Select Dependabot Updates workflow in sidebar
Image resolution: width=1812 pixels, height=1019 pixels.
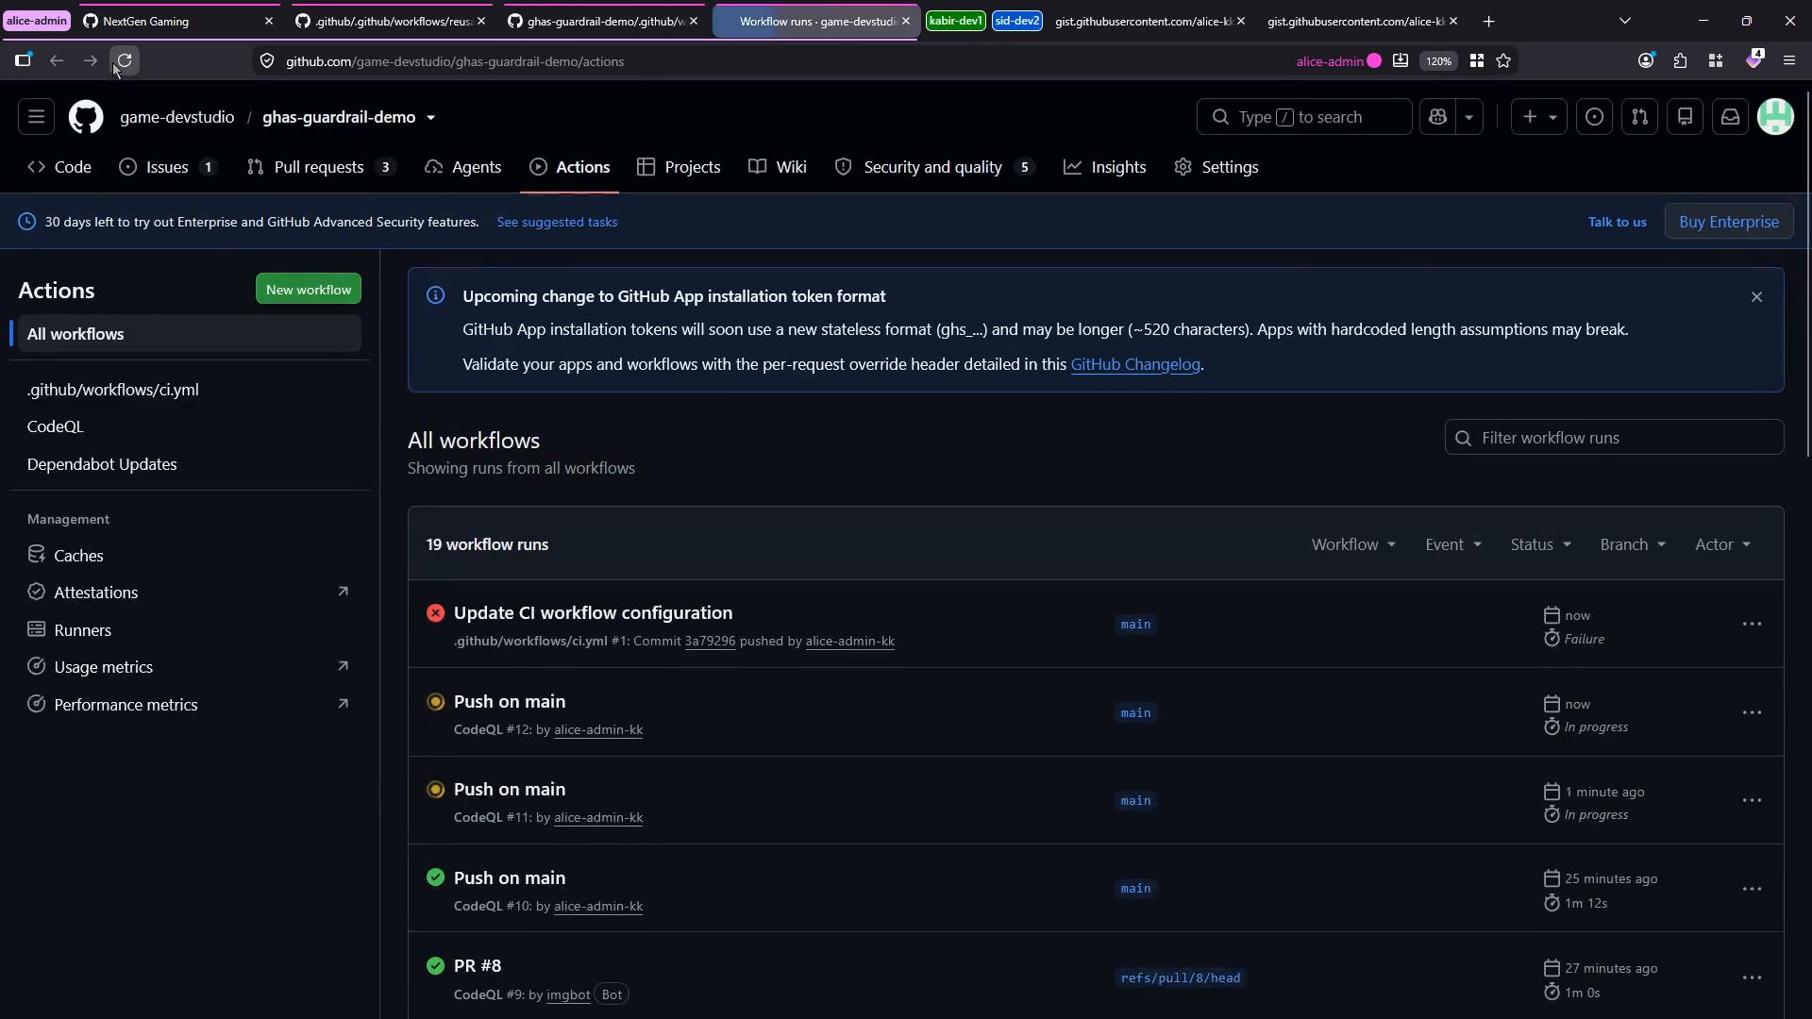pyautogui.click(x=189, y=464)
